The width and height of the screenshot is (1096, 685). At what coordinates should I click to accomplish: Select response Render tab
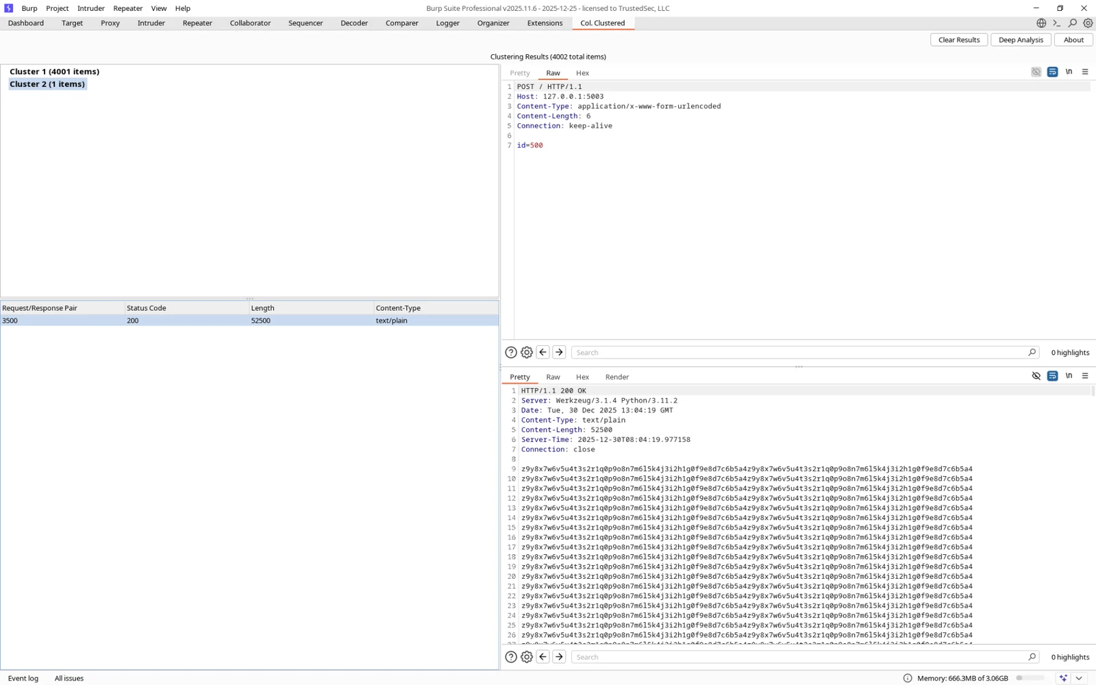[x=617, y=377]
